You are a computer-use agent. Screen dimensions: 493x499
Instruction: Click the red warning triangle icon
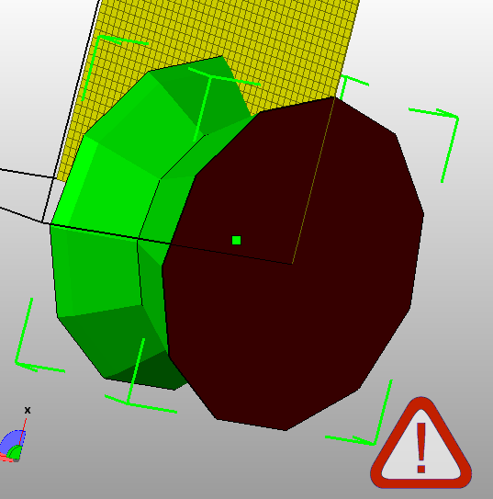(x=420, y=444)
